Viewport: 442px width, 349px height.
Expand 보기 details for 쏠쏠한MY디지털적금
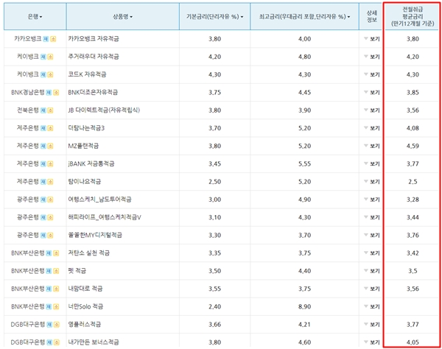372,235
